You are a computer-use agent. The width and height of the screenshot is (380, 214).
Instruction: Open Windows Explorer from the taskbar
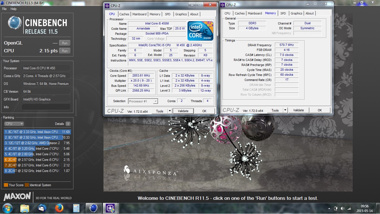coord(25,208)
